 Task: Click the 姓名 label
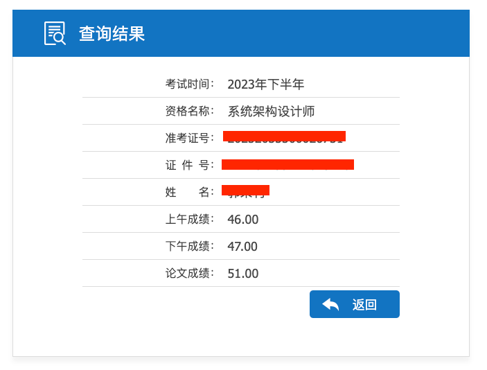(x=189, y=192)
